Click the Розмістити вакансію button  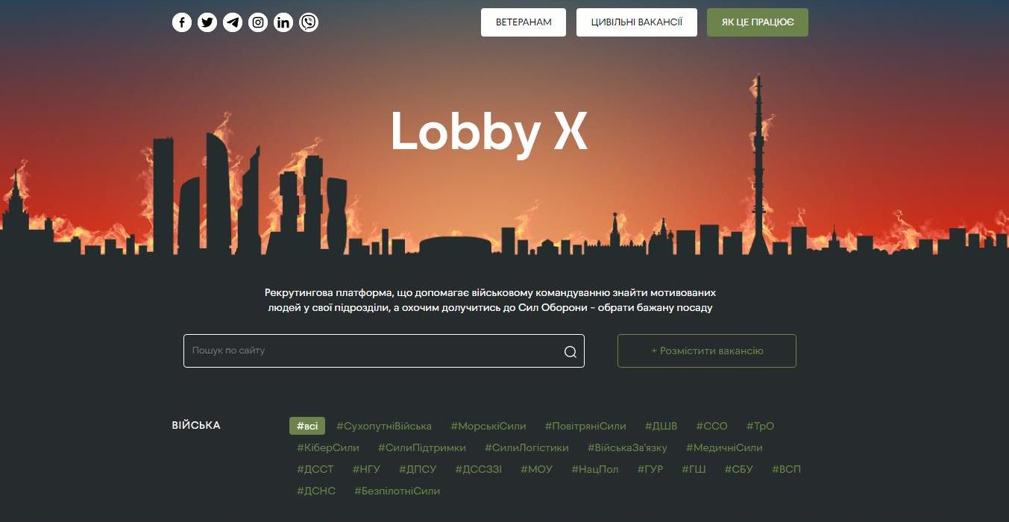tap(707, 350)
